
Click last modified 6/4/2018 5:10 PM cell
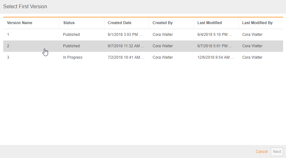(x=216, y=35)
